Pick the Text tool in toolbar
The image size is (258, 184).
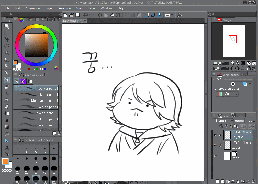pyautogui.click(x=7, y=147)
